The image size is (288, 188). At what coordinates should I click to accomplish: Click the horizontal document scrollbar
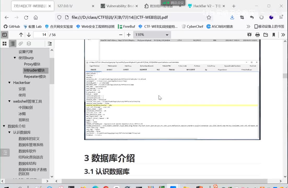164,181
